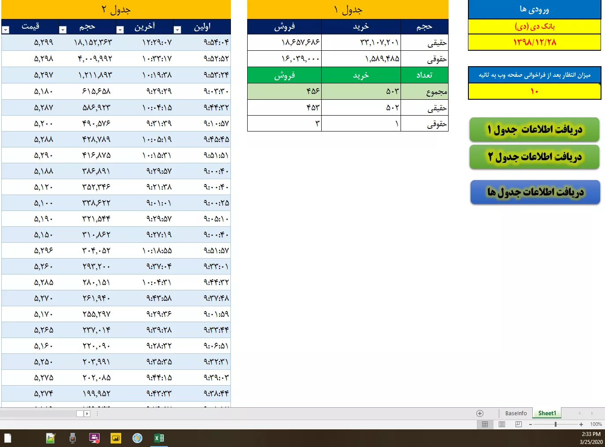
Task: Switch to Page Layout view icon
Action: click(x=502, y=424)
